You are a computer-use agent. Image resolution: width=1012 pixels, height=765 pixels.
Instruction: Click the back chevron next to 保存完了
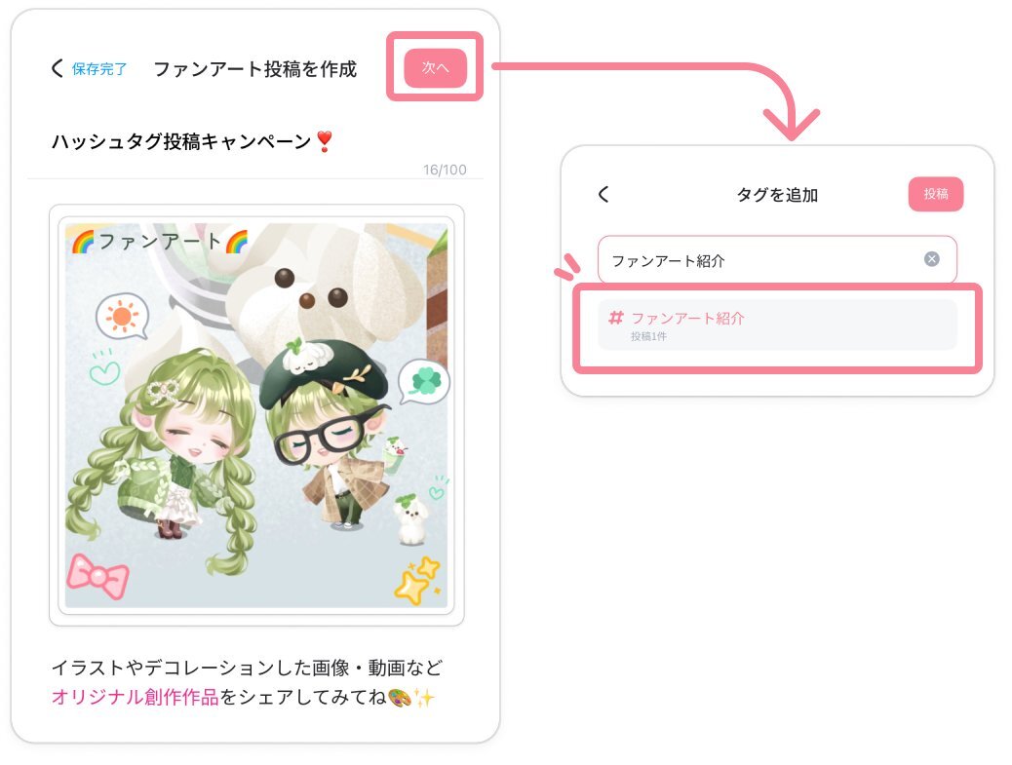pos(58,68)
